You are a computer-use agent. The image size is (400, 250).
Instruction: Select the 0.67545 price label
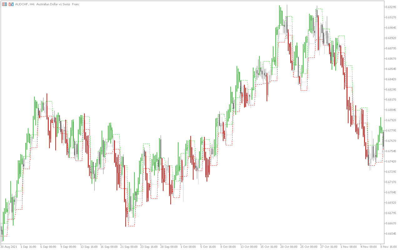tap(392, 151)
